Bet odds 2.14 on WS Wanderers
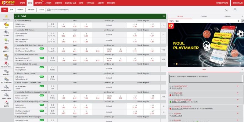The image size is (244, 122). tap(63, 25)
